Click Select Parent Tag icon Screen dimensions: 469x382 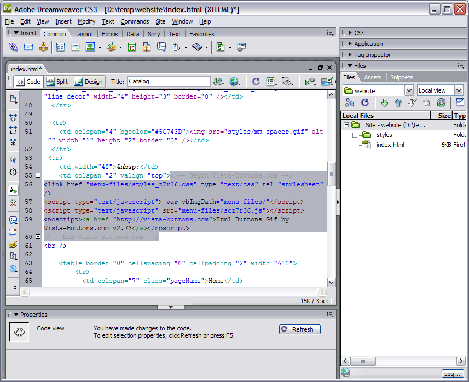point(13,160)
